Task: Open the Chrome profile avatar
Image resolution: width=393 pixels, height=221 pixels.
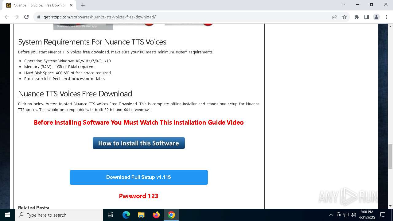Action: (x=376, y=17)
